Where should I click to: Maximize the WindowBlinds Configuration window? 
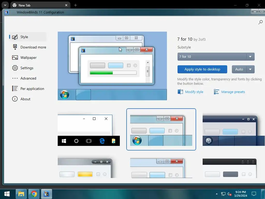pyautogui.click(x=262, y=11)
